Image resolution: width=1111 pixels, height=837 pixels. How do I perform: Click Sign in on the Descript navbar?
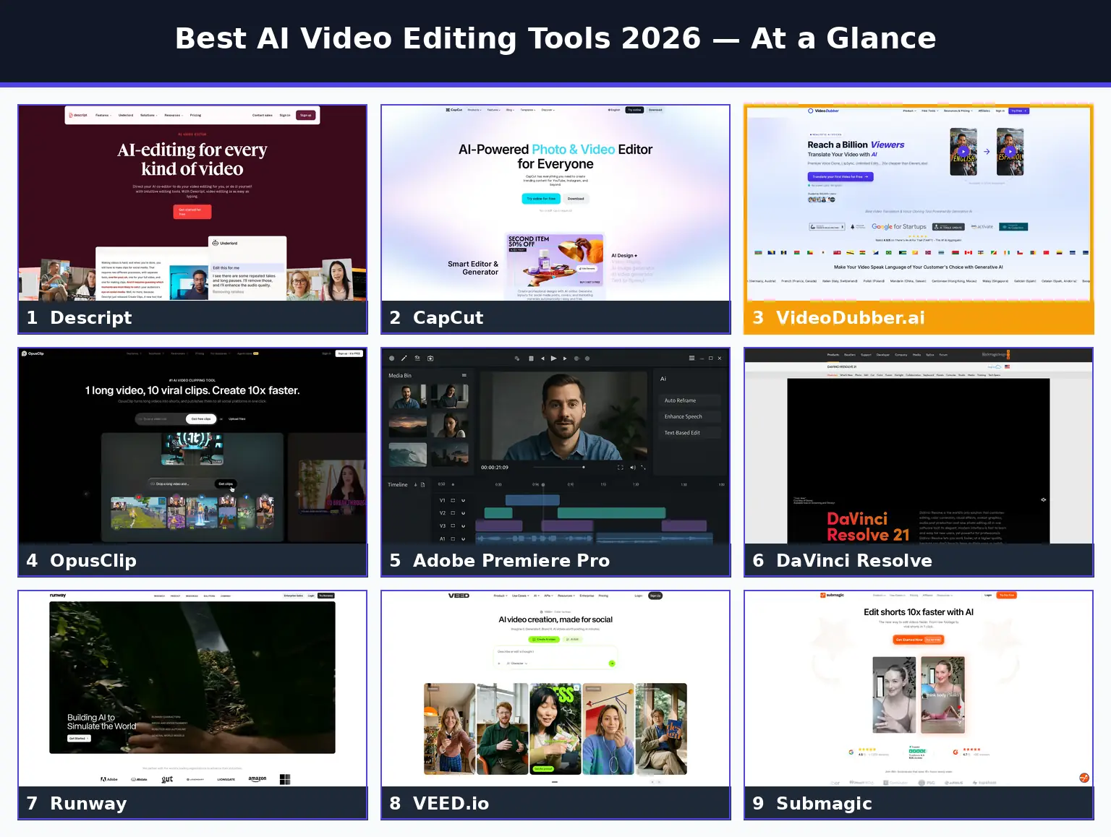pyautogui.click(x=285, y=115)
